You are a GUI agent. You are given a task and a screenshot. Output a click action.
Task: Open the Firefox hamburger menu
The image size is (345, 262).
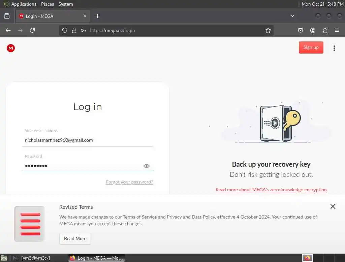[337, 30]
